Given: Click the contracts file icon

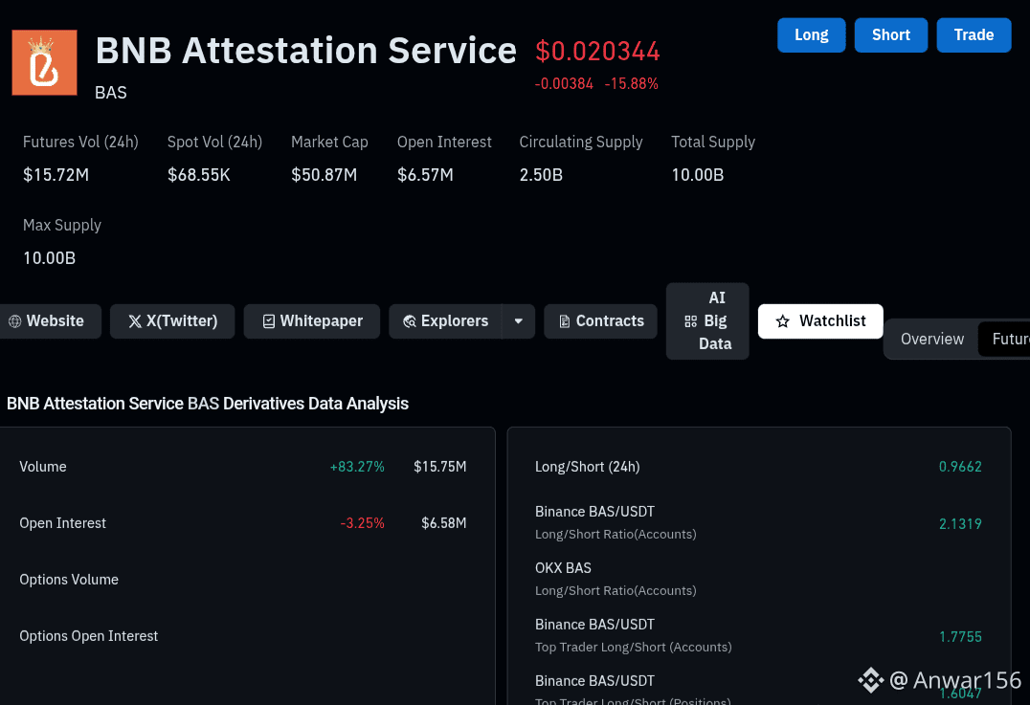Looking at the screenshot, I should click(564, 321).
